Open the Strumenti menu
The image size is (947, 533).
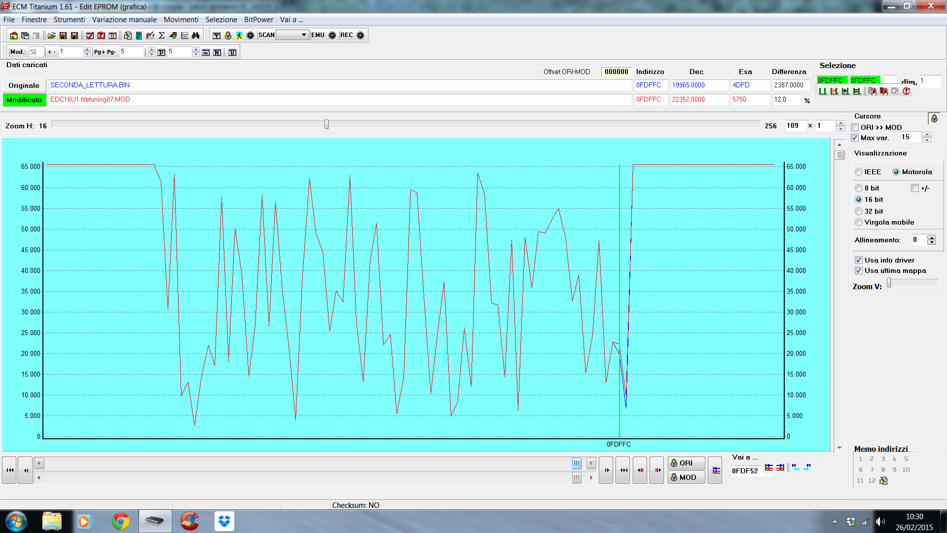coord(69,20)
